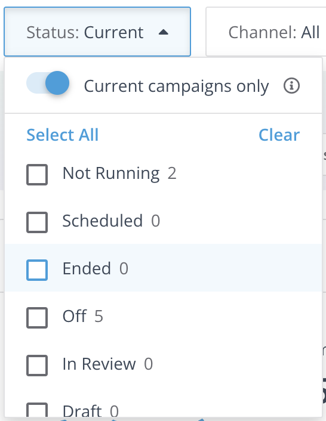Pick the Off label text
This screenshot has width=326, height=421.
tap(75, 316)
